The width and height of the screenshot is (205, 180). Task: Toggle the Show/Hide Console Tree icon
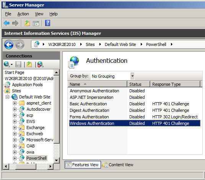point(36,24)
